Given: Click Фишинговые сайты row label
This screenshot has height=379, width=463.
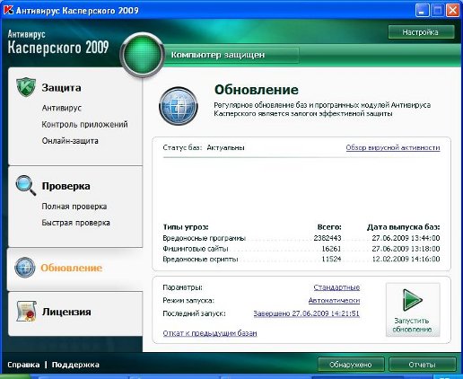Looking at the screenshot, I should pos(196,249).
